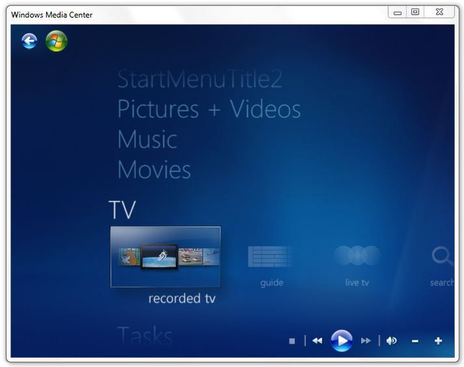Screen dimensions: 464x367
Task: Start playback with the round play button
Action: pos(342,341)
